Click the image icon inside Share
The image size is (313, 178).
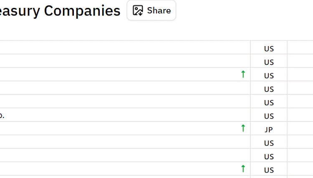coord(138,10)
